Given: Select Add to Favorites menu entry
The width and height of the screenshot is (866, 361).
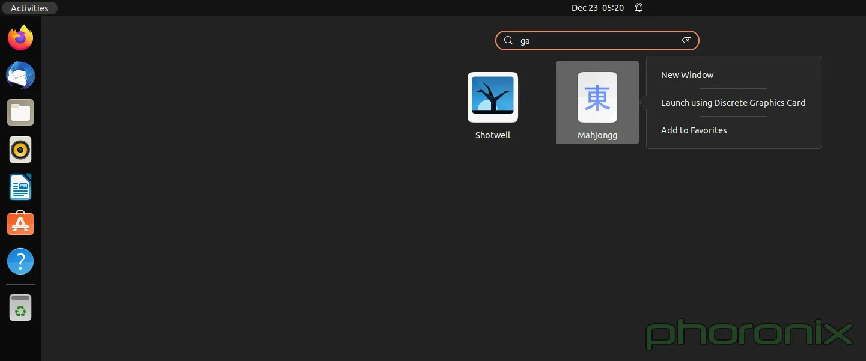Looking at the screenshot, I should pyautogui.click(x=694, y=130).
